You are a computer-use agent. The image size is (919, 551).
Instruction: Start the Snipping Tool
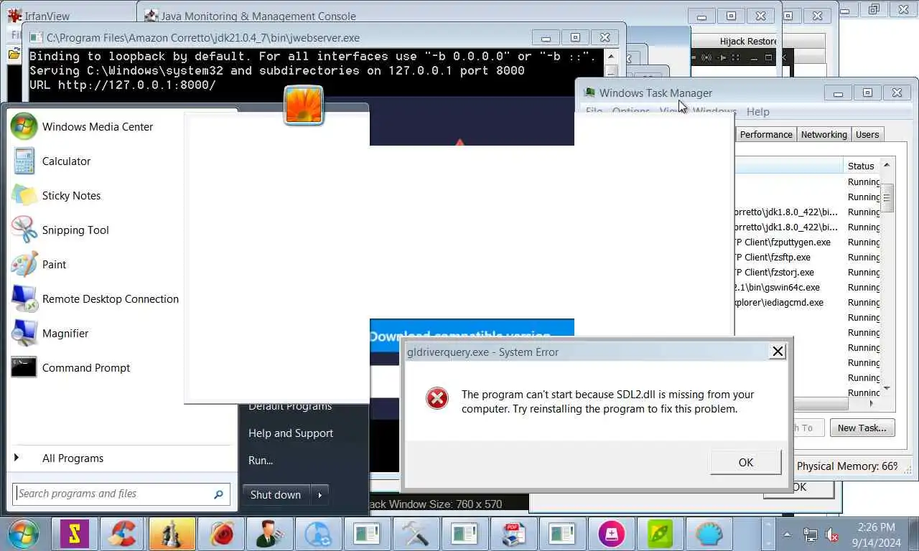tap(75, 230)
